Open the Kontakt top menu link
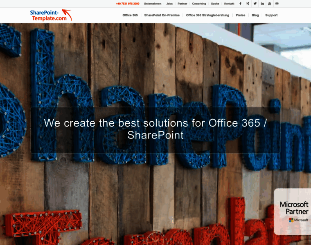The width and height of the screenshot is (311, 245). pos(229,4)
